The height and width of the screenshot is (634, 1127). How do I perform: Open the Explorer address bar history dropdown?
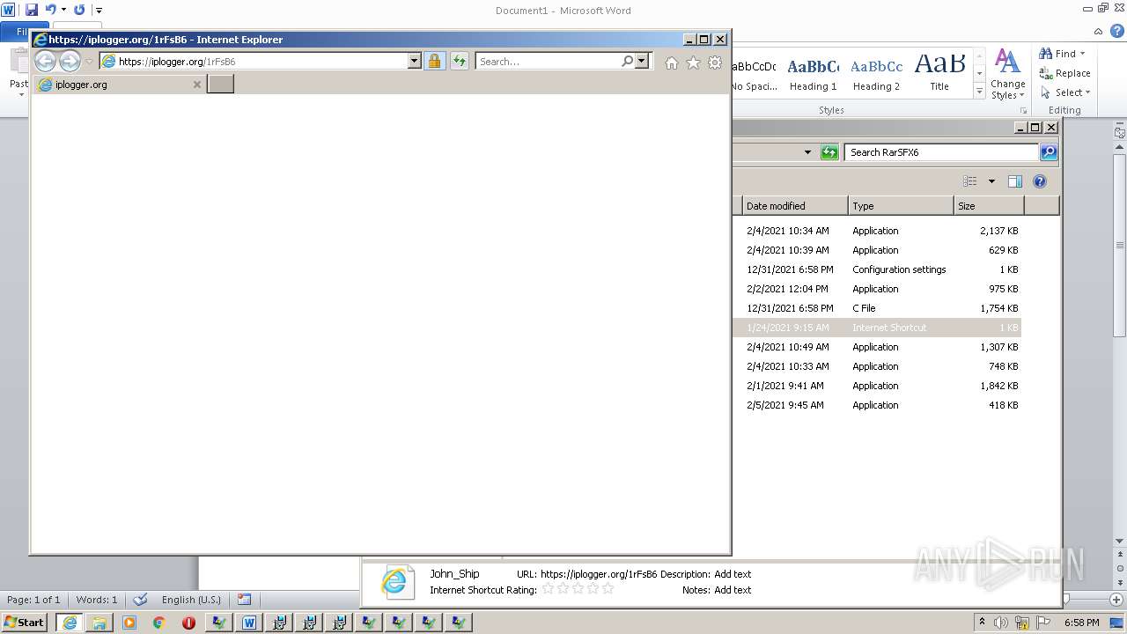click(x=807, y=152)
